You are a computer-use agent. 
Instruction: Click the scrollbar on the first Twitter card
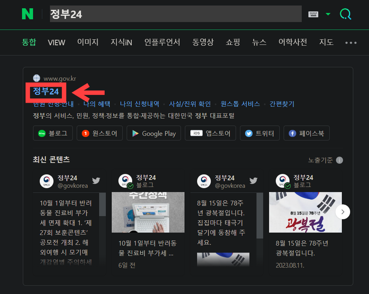(102, 204)
